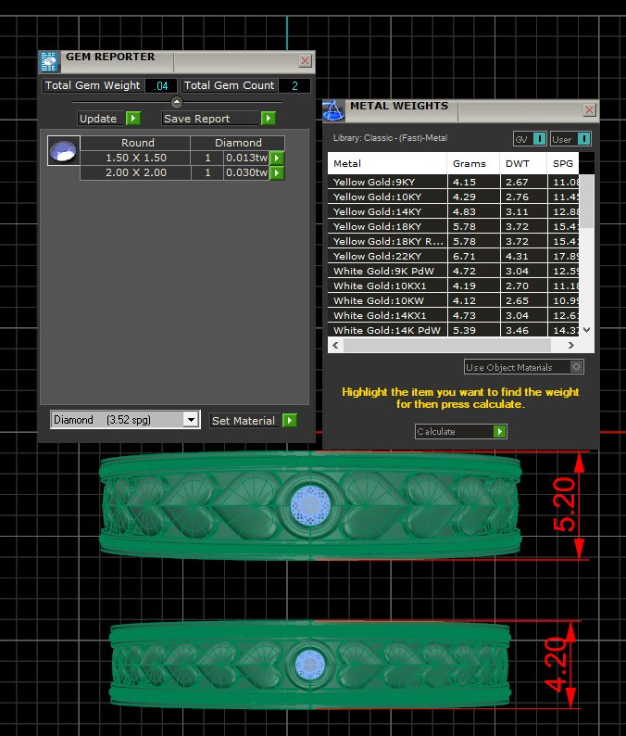The height and width of the screenshot is (736, 626).
Task: Click the Set Material button
Action: pos(245,420)
